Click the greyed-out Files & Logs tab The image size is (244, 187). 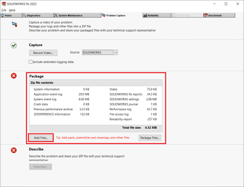coord(187,15)
